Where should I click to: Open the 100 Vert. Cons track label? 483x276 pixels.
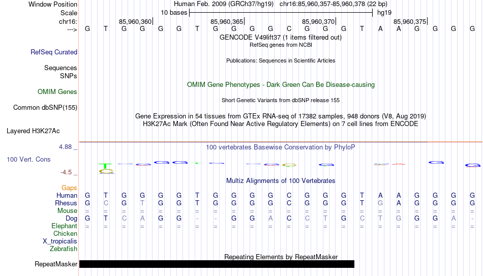pyautogui.click(x=28, y=159)
